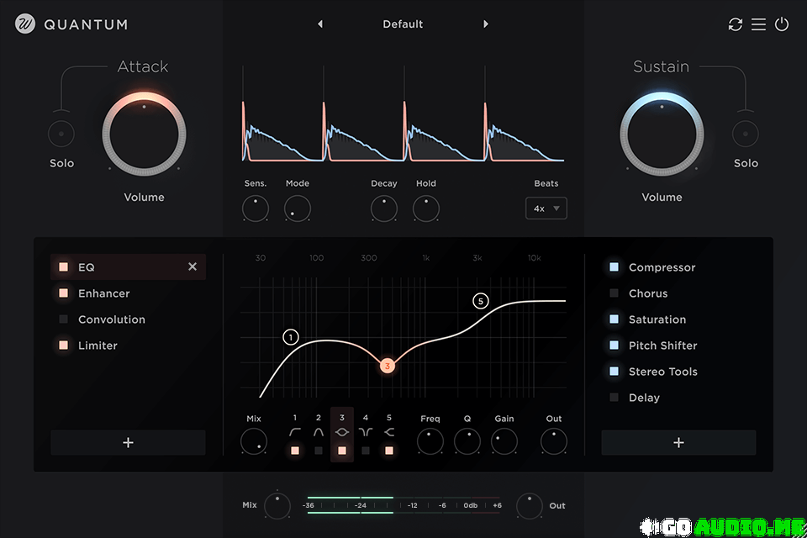Open the Default preset name menu
The height and width of the screenshot is (538, 807).
(x=403, y=24)
